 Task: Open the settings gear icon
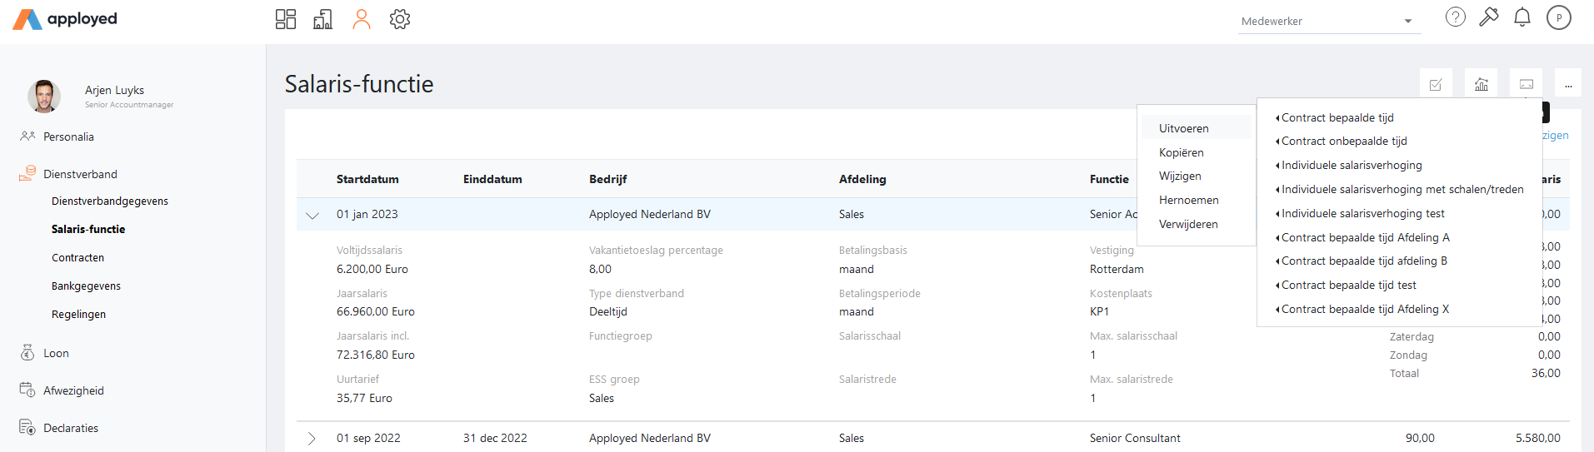point(400,19)
